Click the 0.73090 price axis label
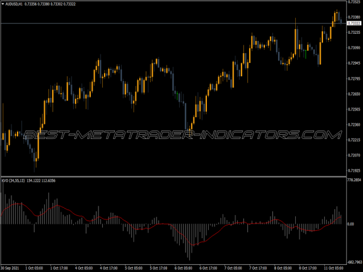 pyautogui.click(x=353, y=48)
